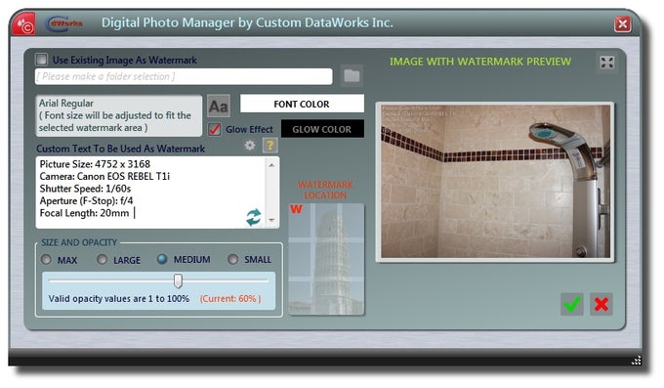Screen dimensions: 664x388
Task: Open the folder browse icon
Action: 352,75
